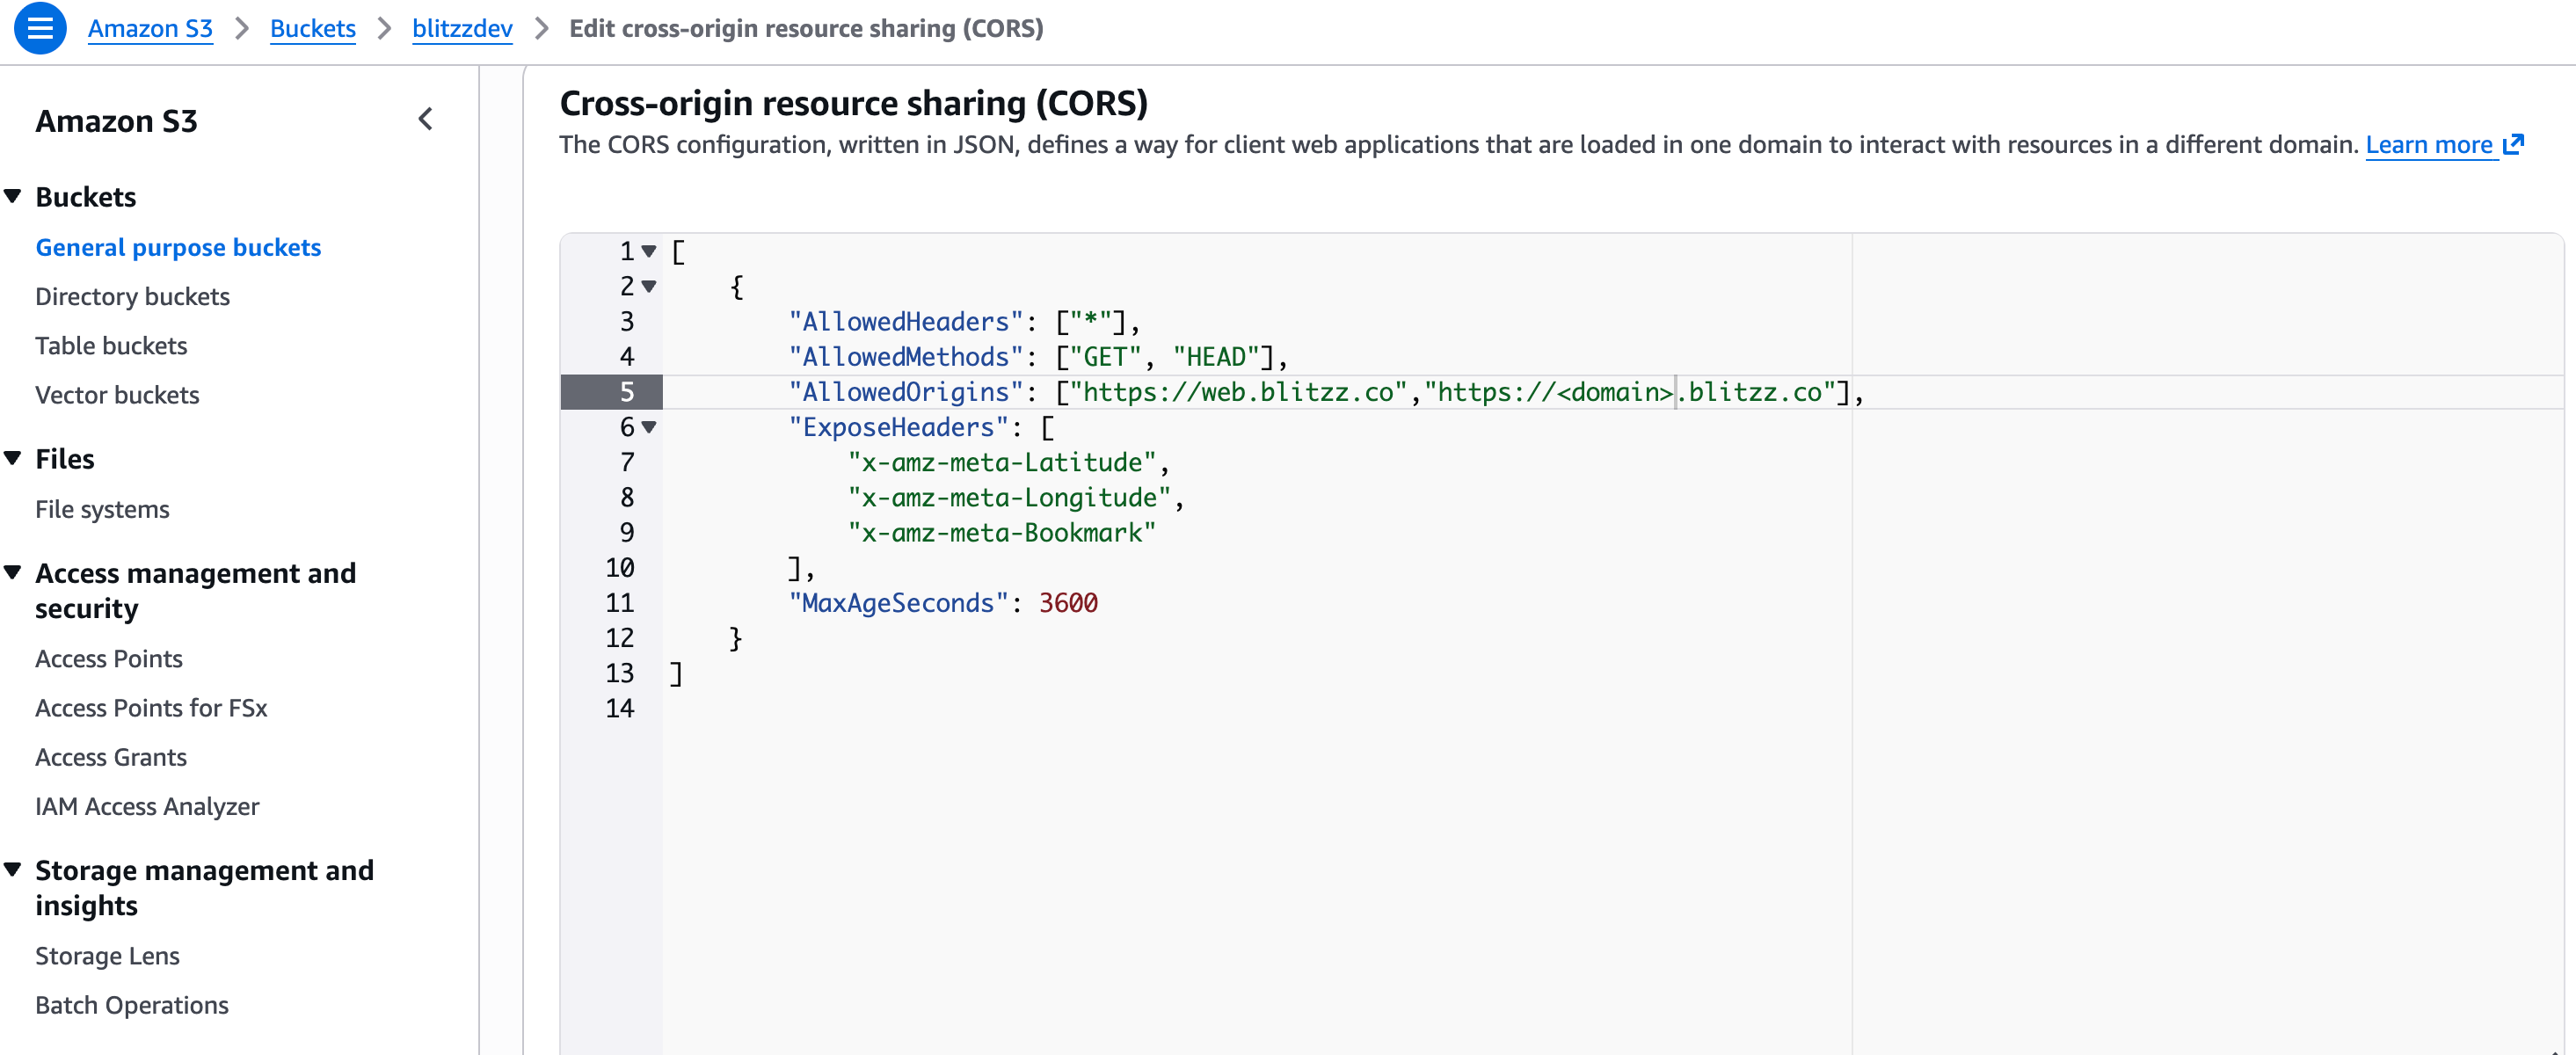Return to the blitzzdev bucket breadcrumb
This screenshot has height=1055, width=2576.
click(462, 28)
